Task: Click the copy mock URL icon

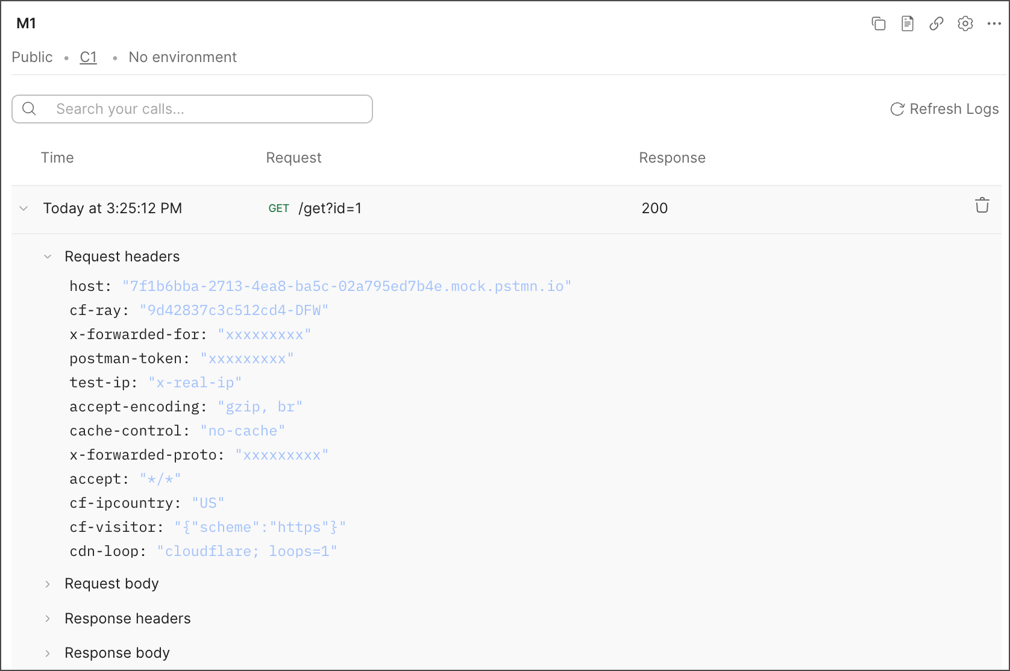Action: (x=878, y=23)
